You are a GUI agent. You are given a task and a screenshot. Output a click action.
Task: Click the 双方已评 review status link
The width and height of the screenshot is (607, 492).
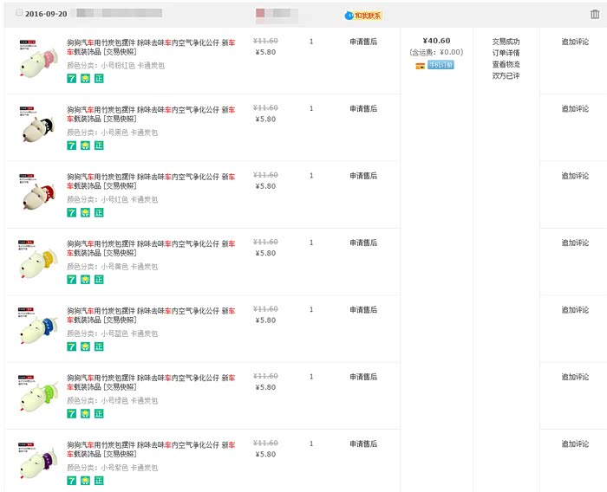(x=506, y=75)
